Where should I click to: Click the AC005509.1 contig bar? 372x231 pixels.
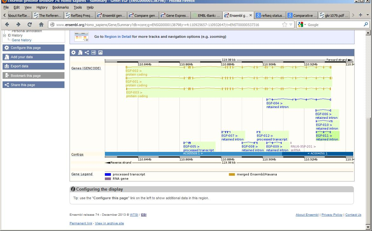(x=193, y=153)
